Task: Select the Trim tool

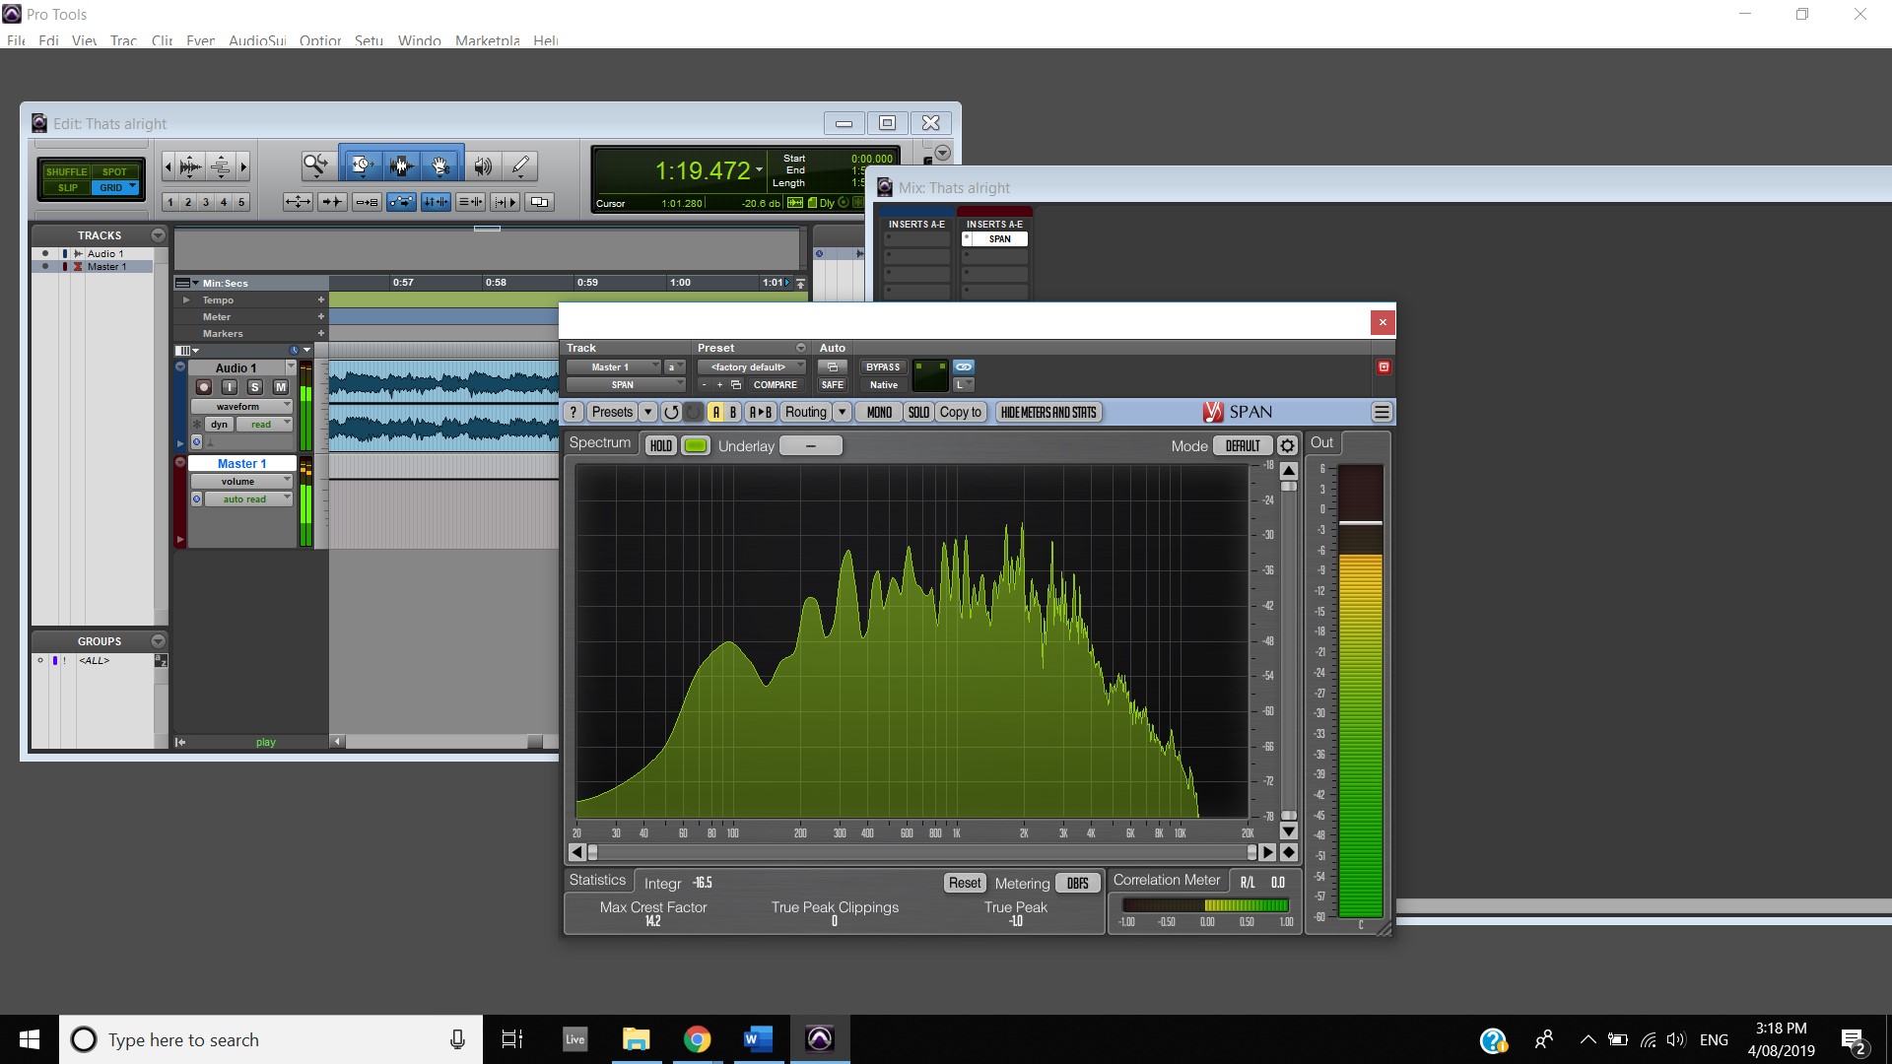Action: pos(361,166)
